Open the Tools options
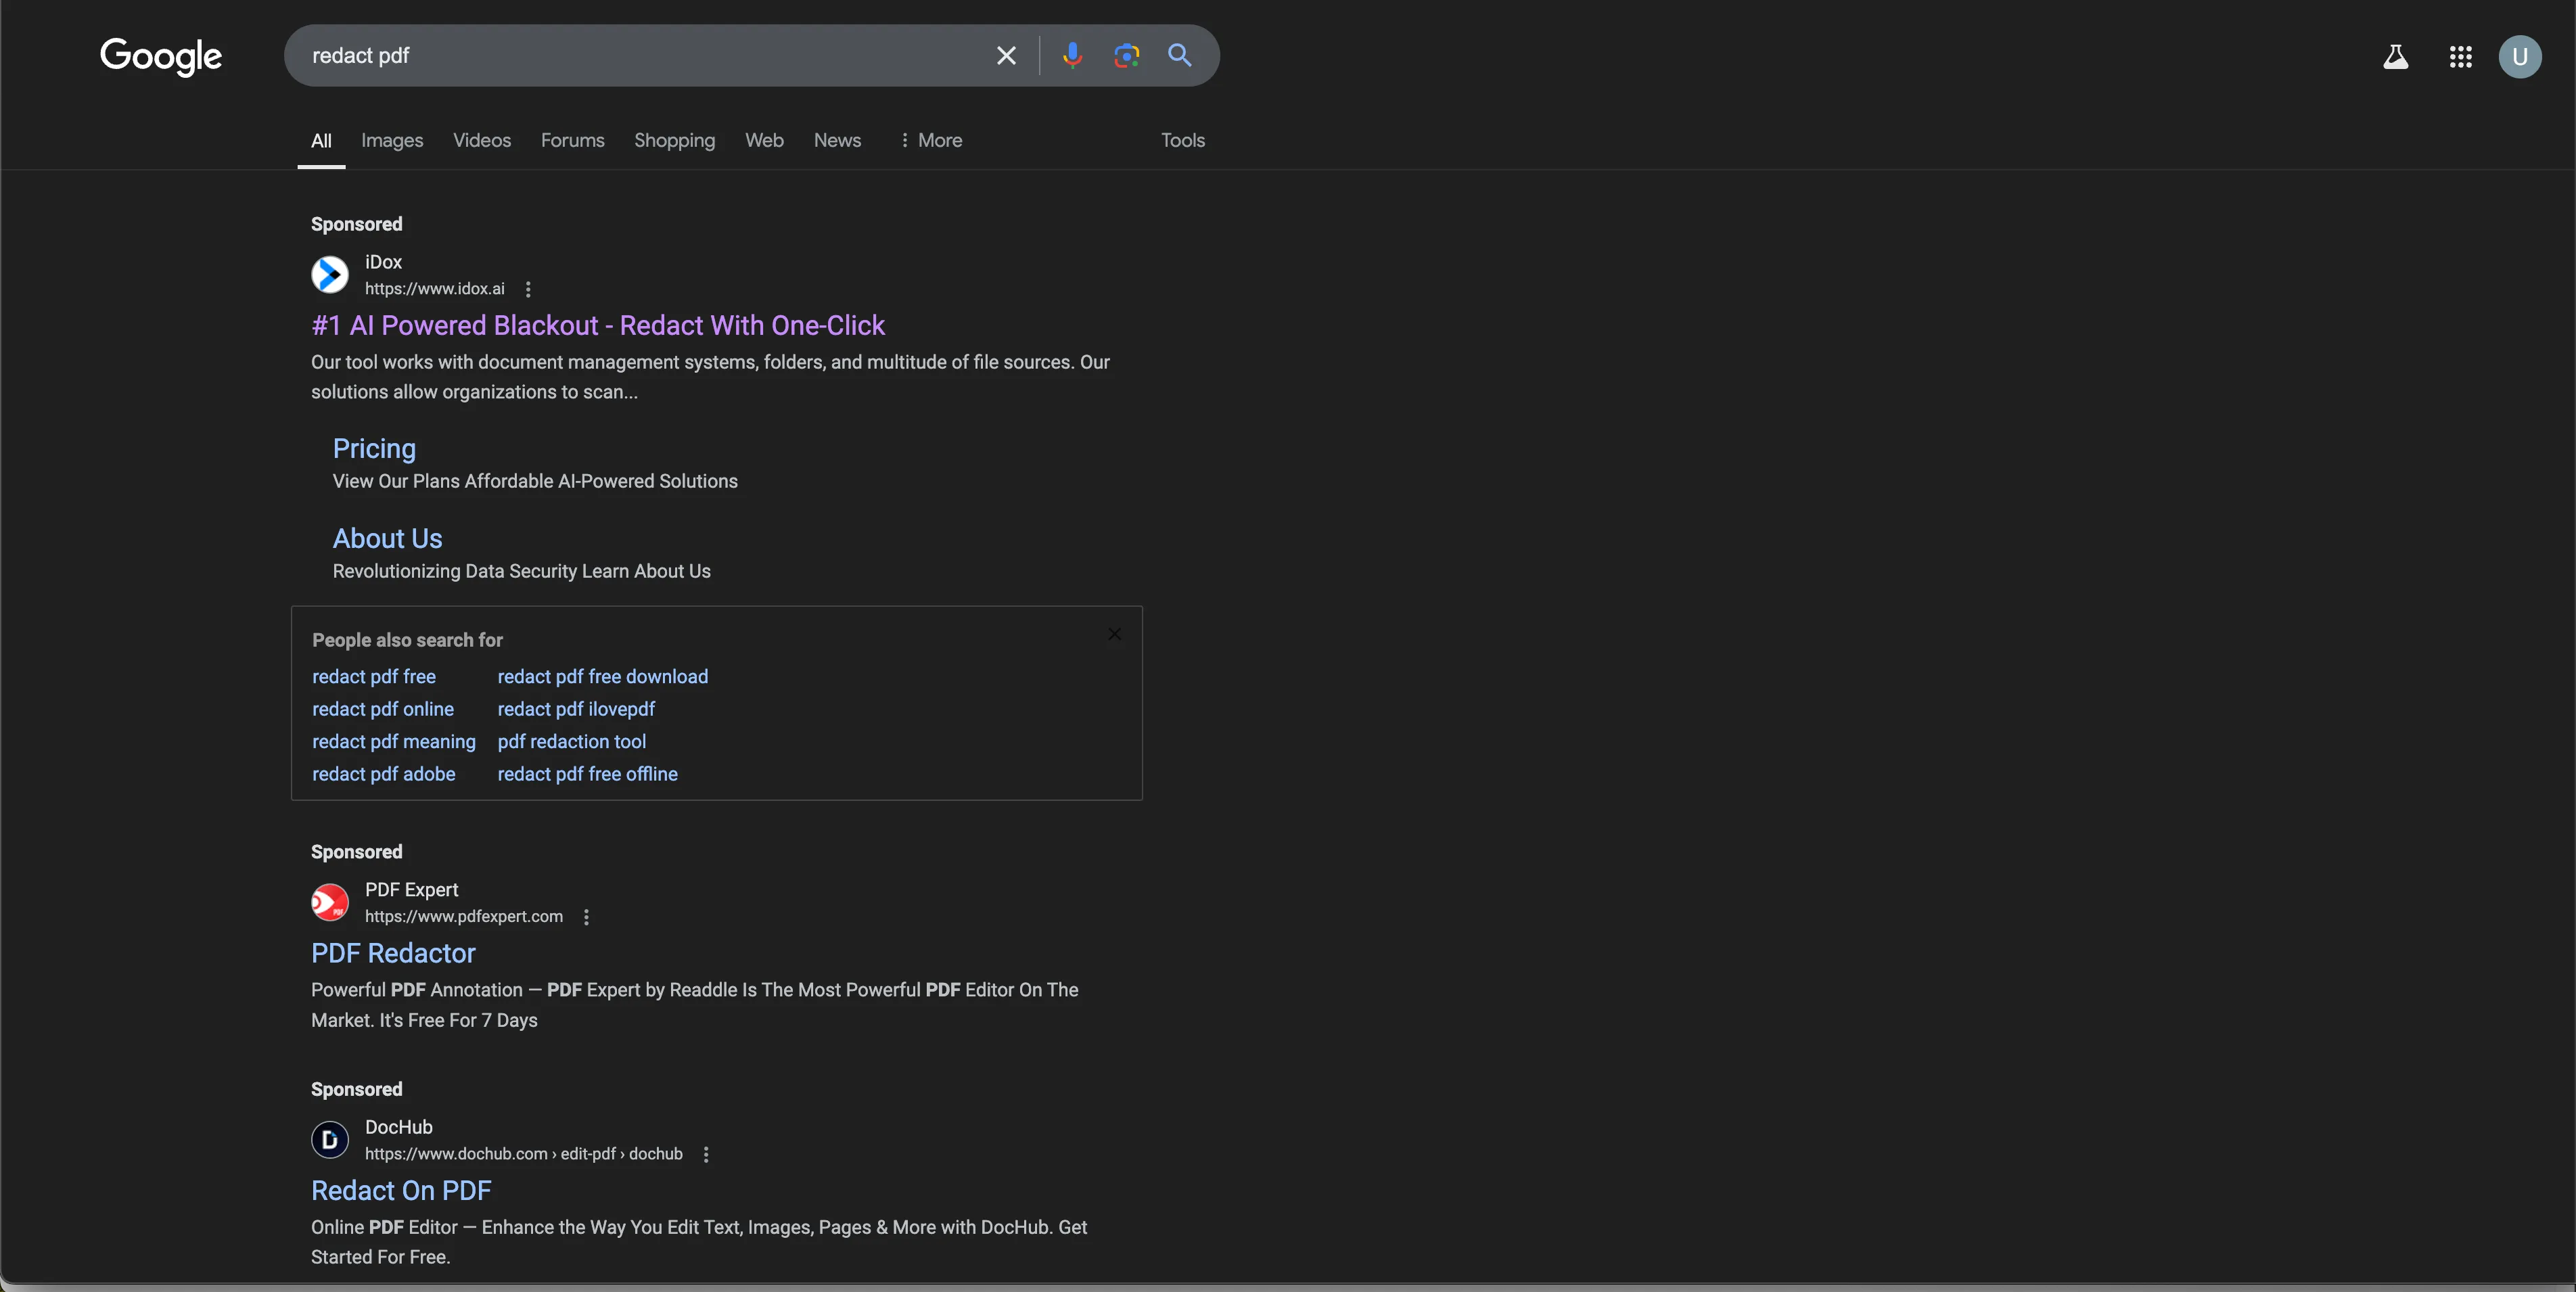Screen dimensions: 2576x1292 1183,141
